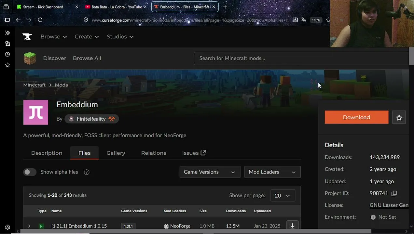Open the Browse dropdown menu

pos(54,37)
